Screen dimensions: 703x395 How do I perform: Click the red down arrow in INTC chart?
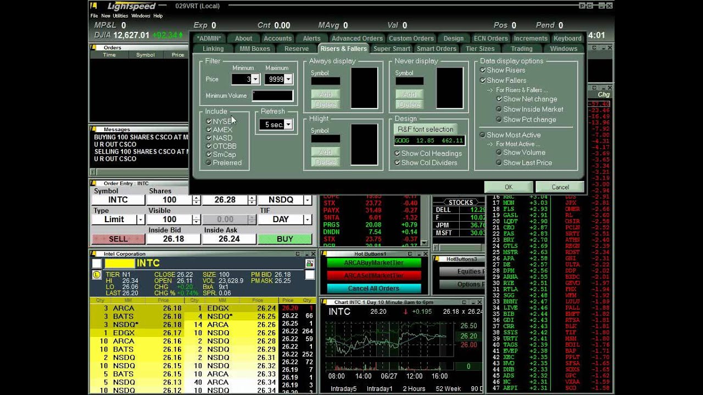pos(405,312)
